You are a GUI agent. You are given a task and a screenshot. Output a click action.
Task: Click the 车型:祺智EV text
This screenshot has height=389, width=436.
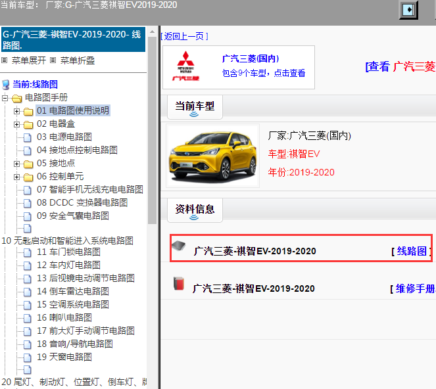point(294,154)
